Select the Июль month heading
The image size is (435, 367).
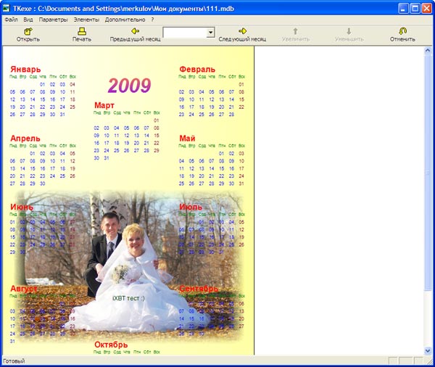pos(191,207)
